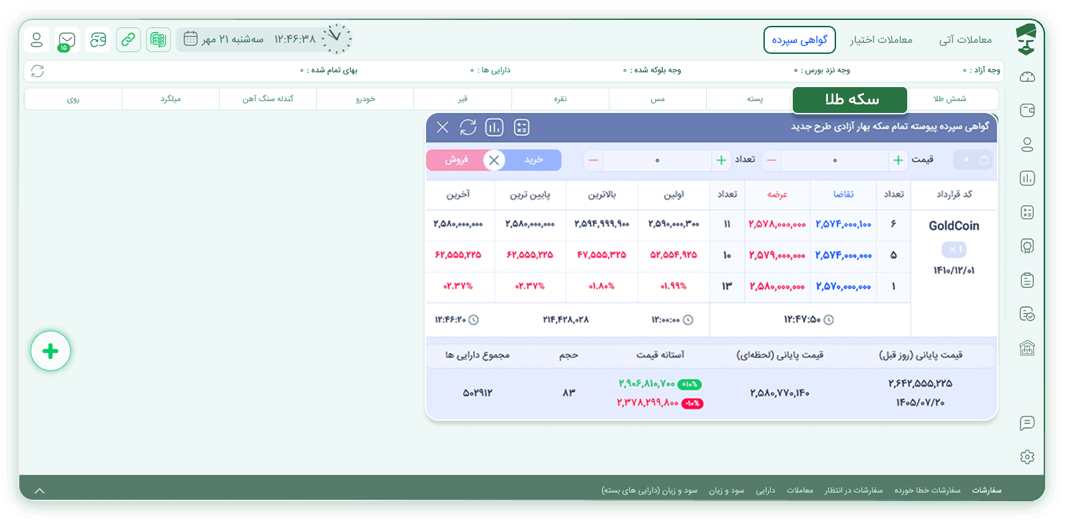This screenshot has height=531, width=1065.
Task: Refresh the GoldCoin panel data
Action: click(468, 127)
